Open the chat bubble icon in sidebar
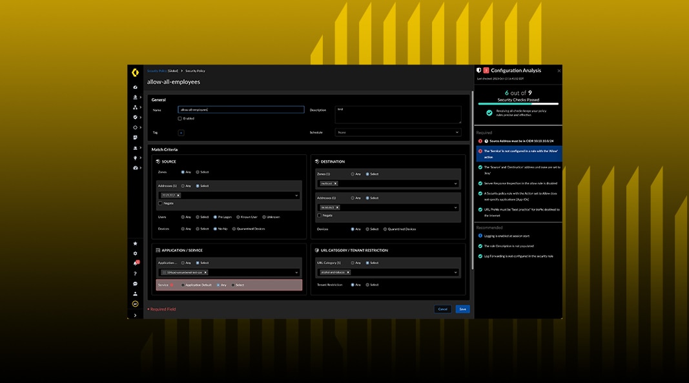This screenshot has width=689, height=383. [x=135, y=284]
